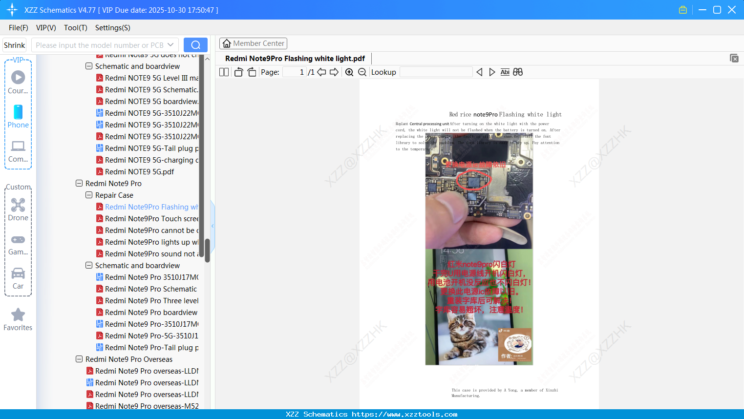The width and height of the screenshot is (744, 419).
Task: Open Redmi Note9Pro lights up case
Action: point(147,242)
